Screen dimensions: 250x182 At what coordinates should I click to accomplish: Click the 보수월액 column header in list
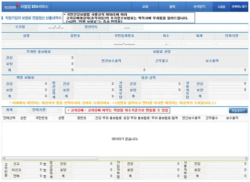coord(232,118)
